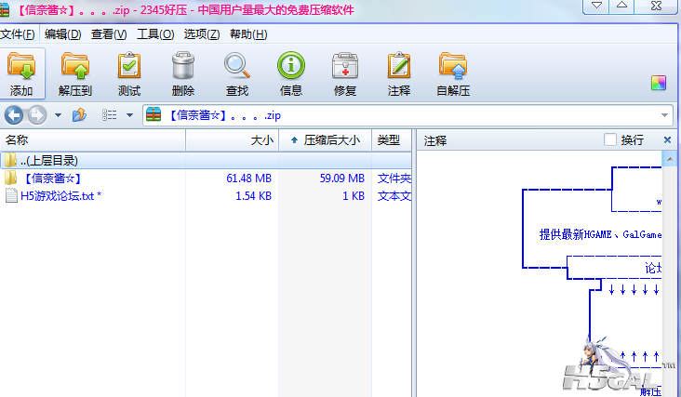Open the 文件(F) menu

click(x=18, y=34)
